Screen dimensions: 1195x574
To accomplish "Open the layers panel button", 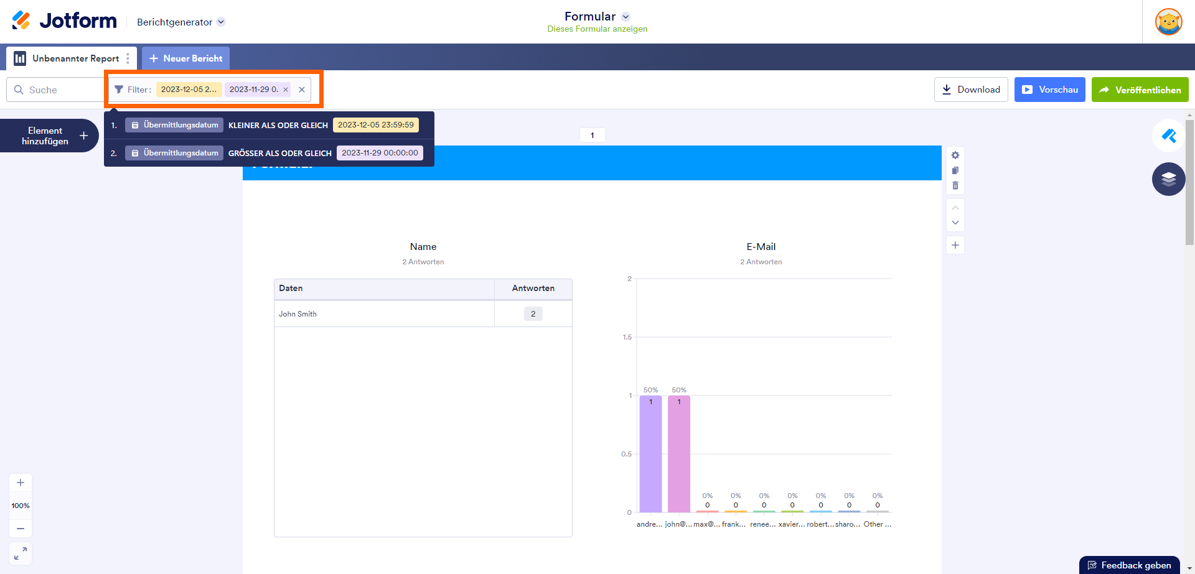I will coord(1168,179).
